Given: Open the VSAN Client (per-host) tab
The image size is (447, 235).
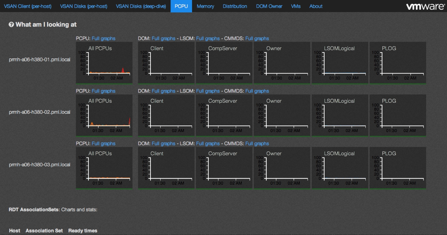Looking at the screenshot, I should tap(28, 6).
